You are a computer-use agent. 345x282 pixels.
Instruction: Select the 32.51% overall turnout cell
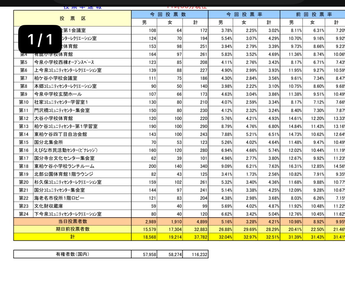[x=269, y=237]
